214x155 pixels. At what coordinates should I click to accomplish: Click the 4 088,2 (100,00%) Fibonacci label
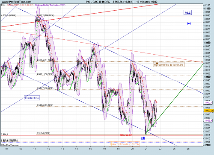coord(45,15)
